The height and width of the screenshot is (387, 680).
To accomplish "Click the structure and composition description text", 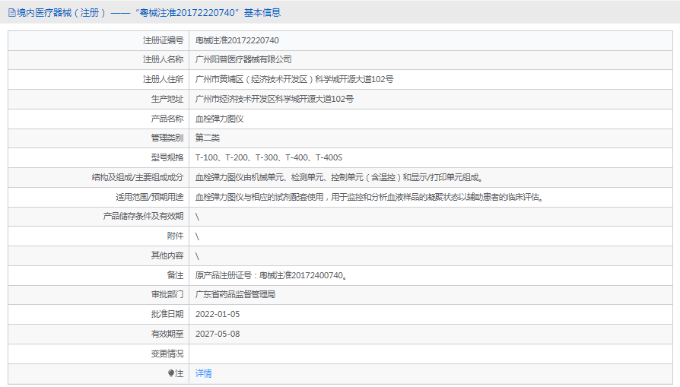I will click(339, 177).
